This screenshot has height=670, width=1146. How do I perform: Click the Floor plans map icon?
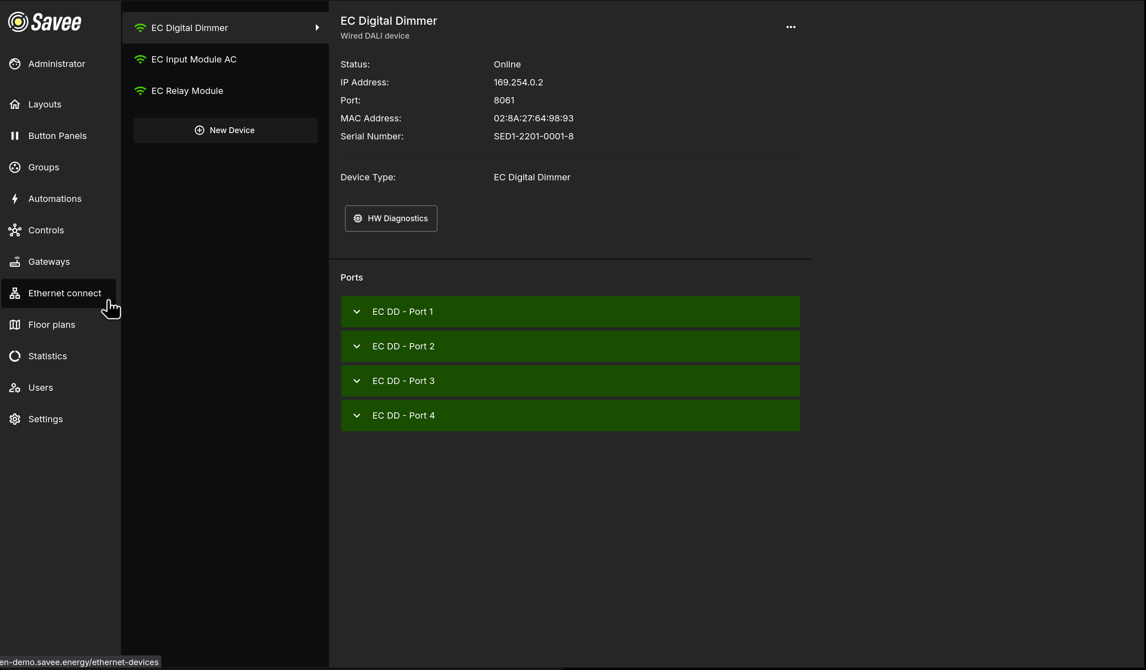pos(15,325)
